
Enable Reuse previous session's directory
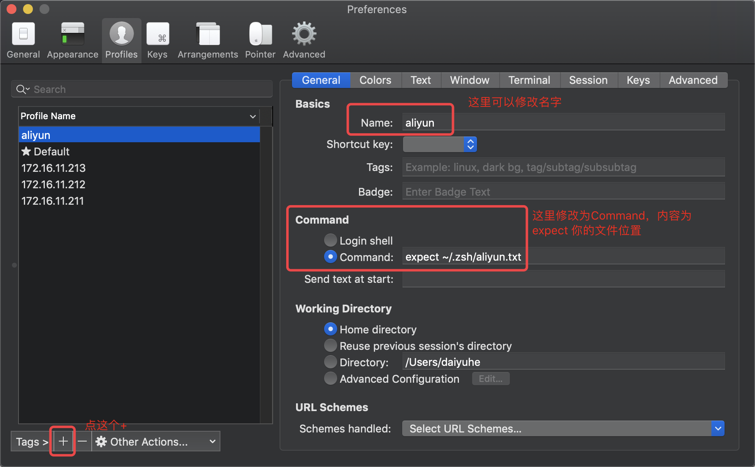pos(330,346)
